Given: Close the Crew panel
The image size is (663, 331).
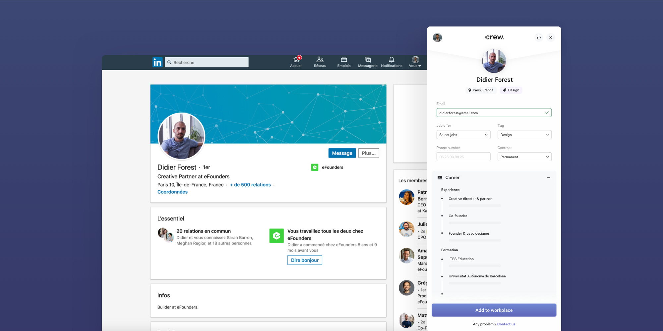Looking at the screenshot, I should click(x=551, y=37).
